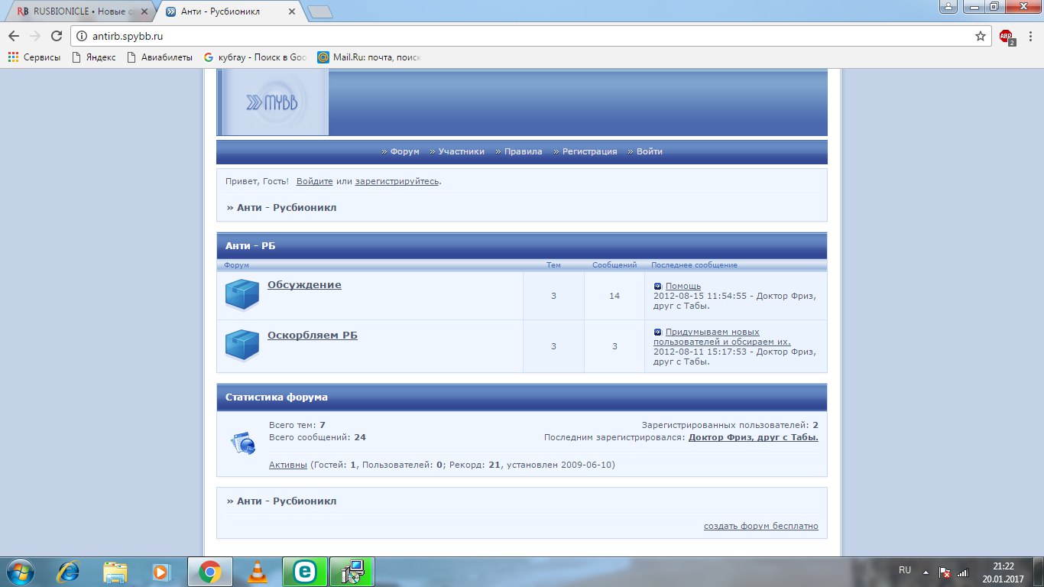Open the Участники navigation item

point(462,151)
